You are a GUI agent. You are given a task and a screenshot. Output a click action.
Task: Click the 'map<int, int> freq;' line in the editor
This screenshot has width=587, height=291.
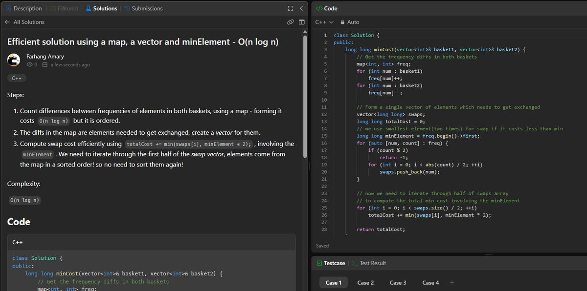pos(384,64)
